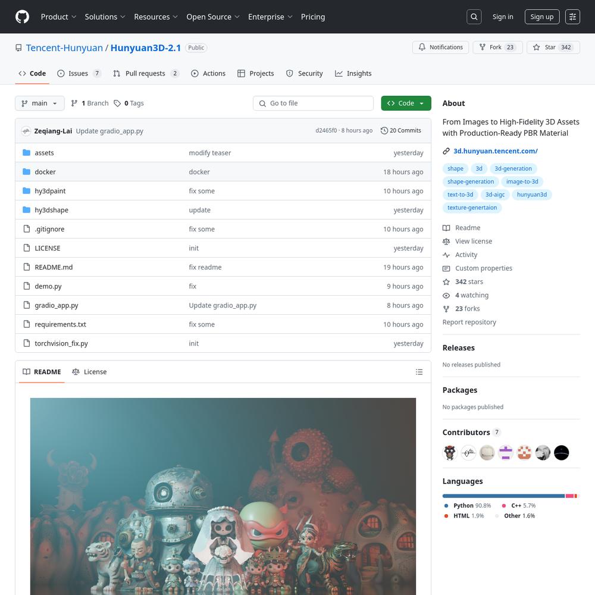Image resolution: width=595 pixels, height=595 pixels.
Task: Open 20 Commits history link
Action: click(x=400, y=130)
